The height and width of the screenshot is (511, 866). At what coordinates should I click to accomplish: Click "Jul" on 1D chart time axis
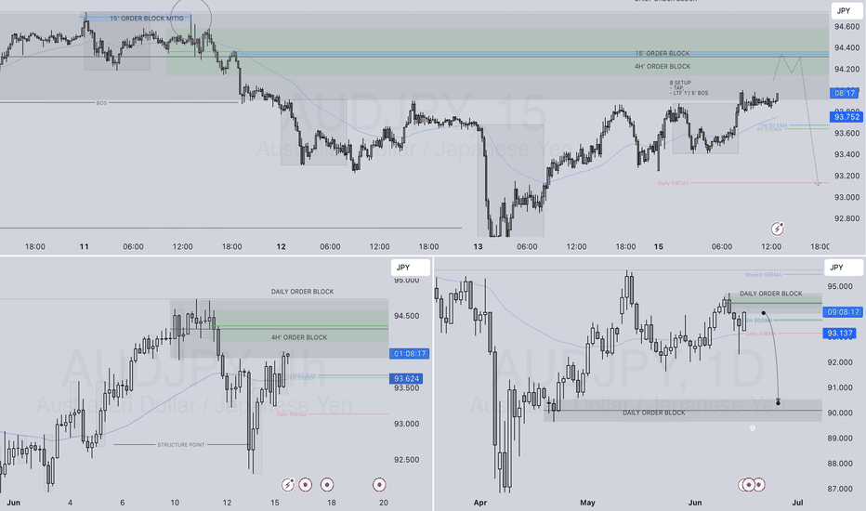[797, 502]
